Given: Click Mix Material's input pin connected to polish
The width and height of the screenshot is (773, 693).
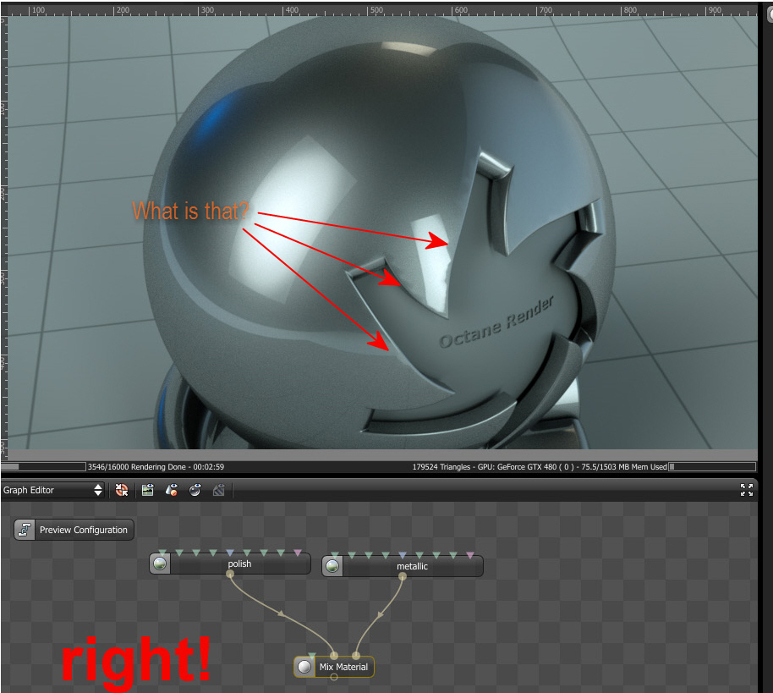Looking at the screenshot, I should click(x=334, y=656).
